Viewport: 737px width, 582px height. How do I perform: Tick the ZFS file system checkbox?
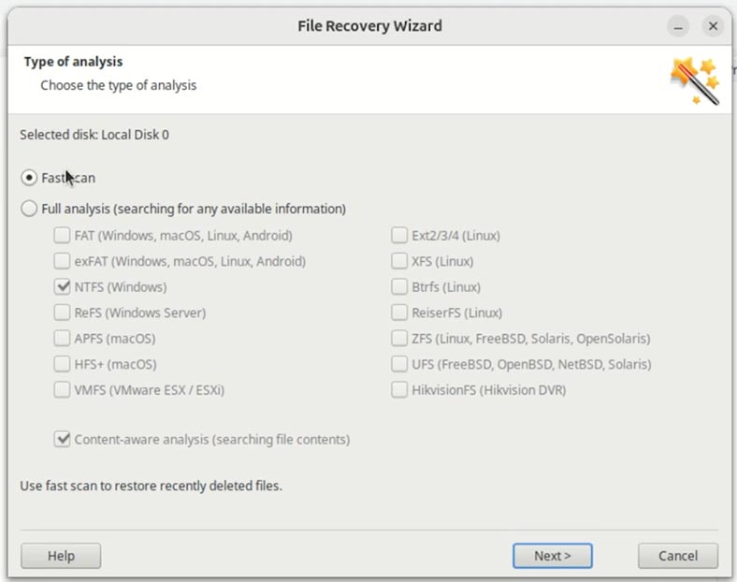point(399,339)
